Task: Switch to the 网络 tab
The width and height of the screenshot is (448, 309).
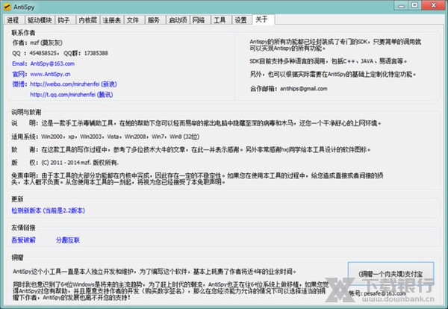Action: pyautogui.click(x=199, y=20)
